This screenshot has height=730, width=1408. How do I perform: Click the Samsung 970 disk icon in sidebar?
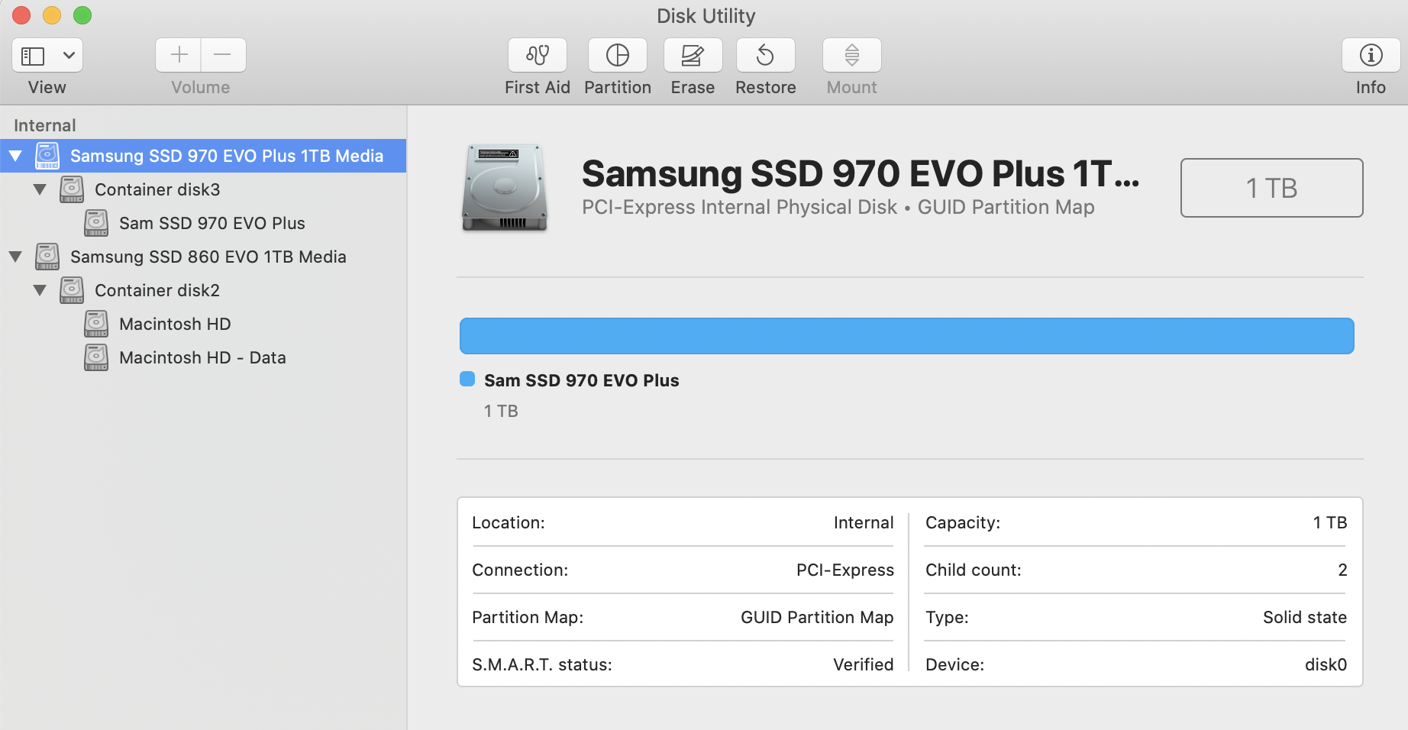coord(47,156)
